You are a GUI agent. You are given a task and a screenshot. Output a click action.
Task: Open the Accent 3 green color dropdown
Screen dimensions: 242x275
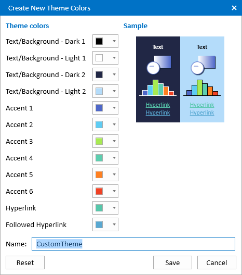click(105, 141)
